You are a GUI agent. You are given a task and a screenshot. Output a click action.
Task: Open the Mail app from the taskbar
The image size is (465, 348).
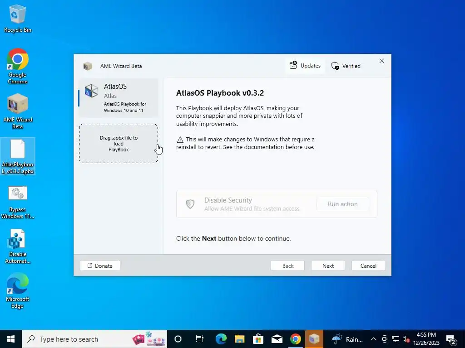(x=277, y=339)
